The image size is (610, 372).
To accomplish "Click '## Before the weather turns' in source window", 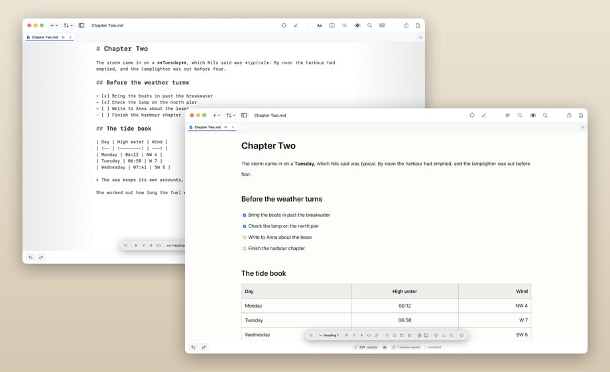I will click(x=143, y=82).
